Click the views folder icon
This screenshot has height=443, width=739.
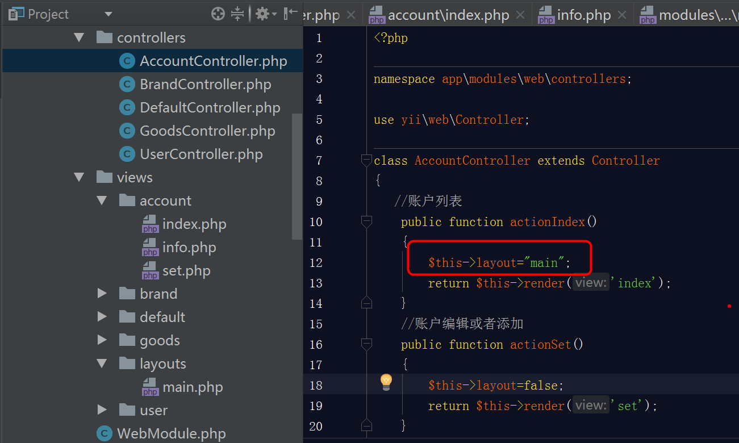click(x=105, y=177)
